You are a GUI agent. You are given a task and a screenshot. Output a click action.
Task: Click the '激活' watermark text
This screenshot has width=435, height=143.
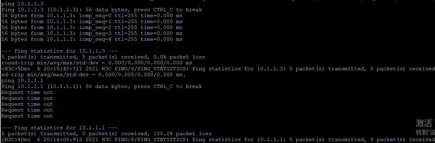pos(424,123)
